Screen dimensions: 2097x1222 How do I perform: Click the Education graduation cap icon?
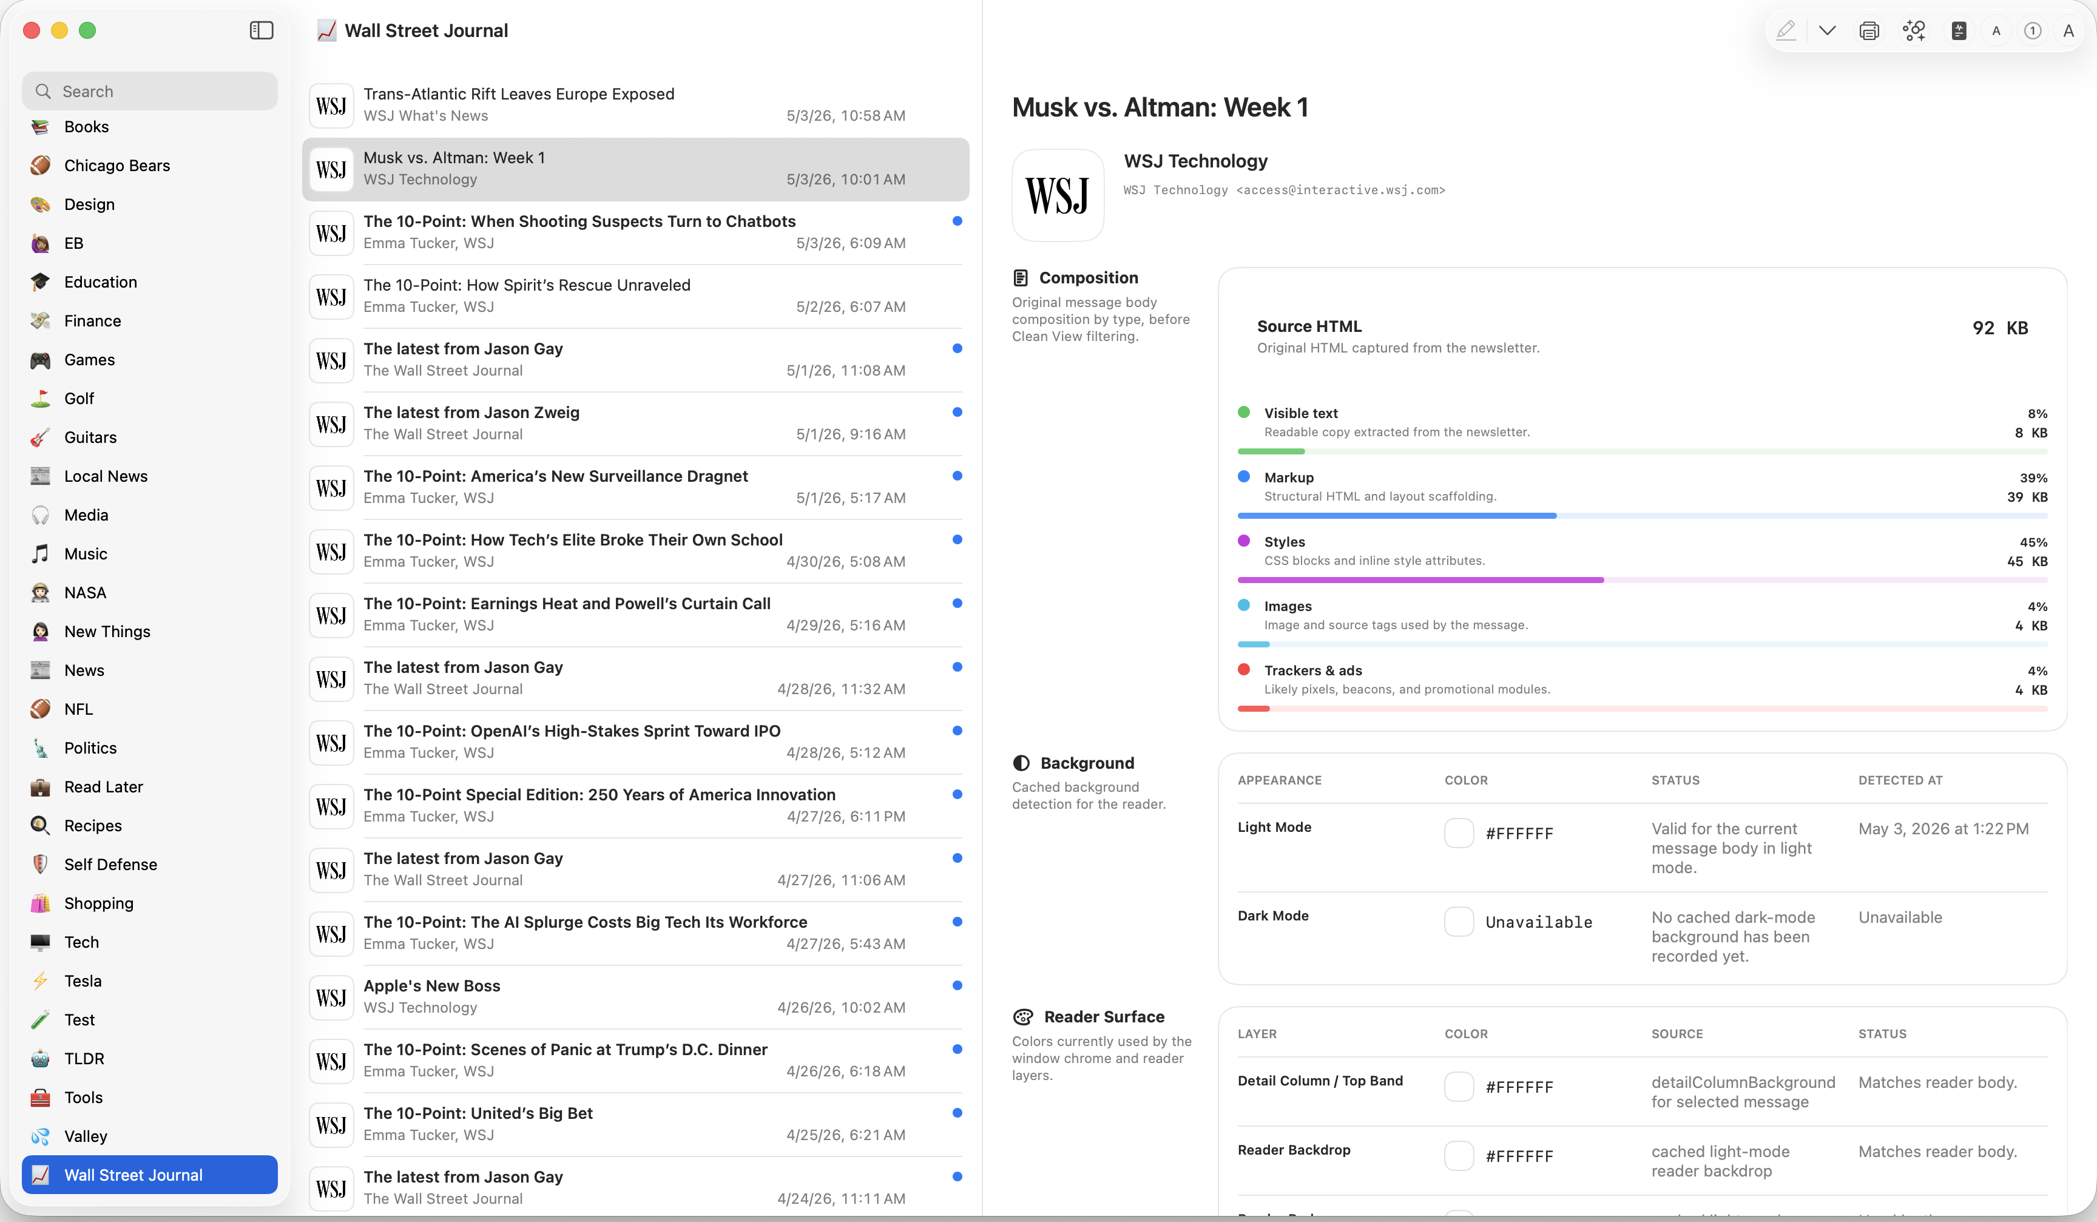[x=40, y=282]
